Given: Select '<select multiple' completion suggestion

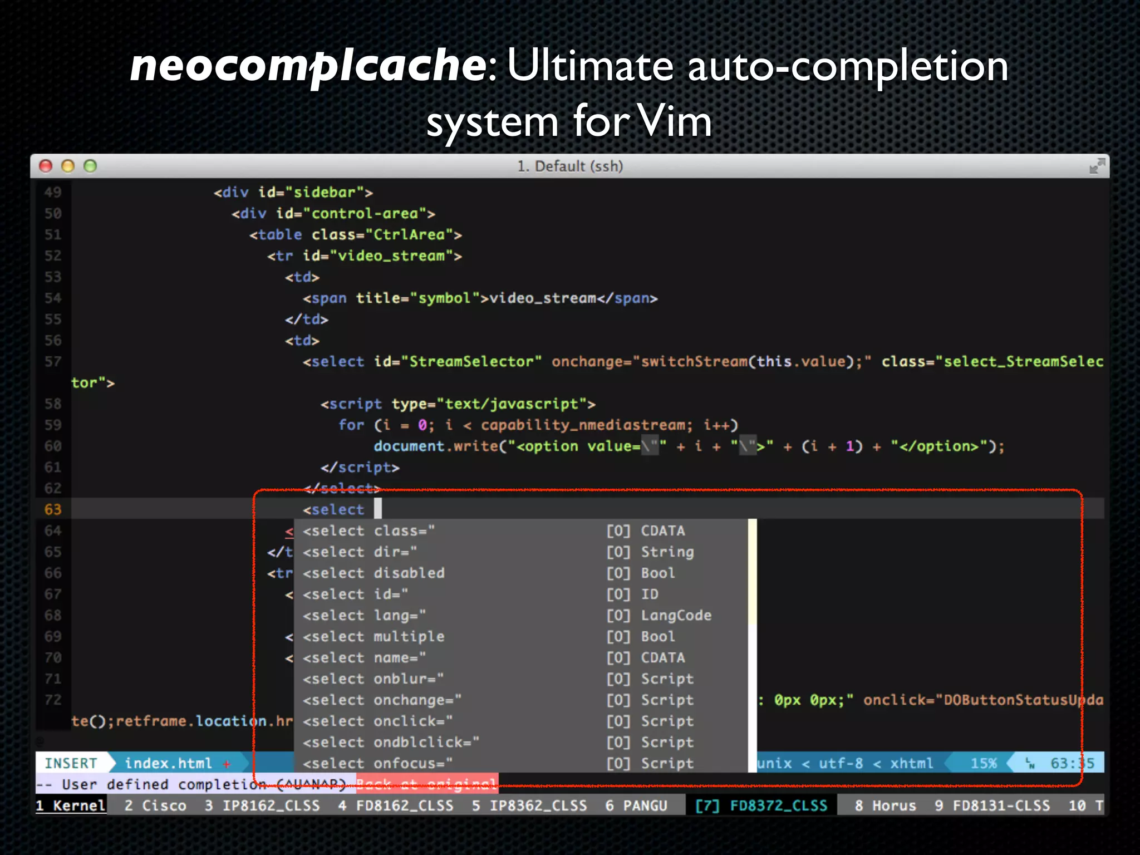Looking at the screenshot, I should (x=374, y=637).
